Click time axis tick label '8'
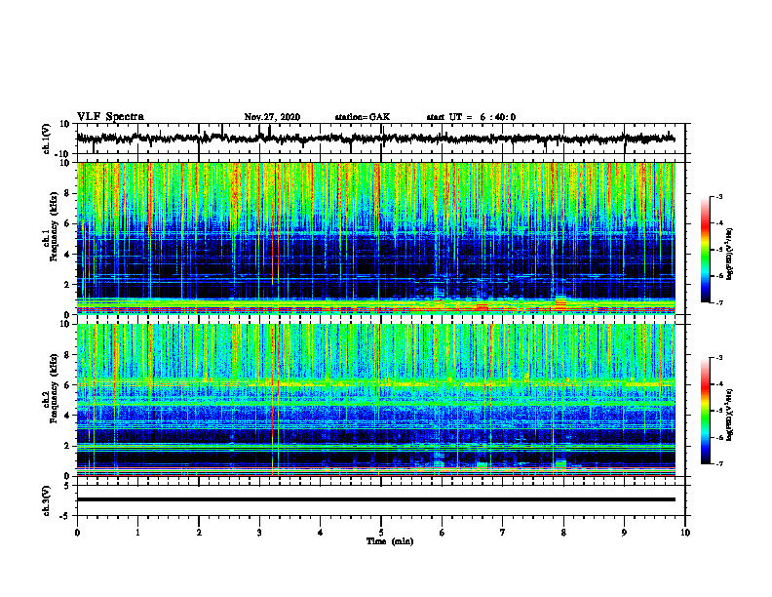The height and width of the screenshot is (597, 772). coord(563,533)
